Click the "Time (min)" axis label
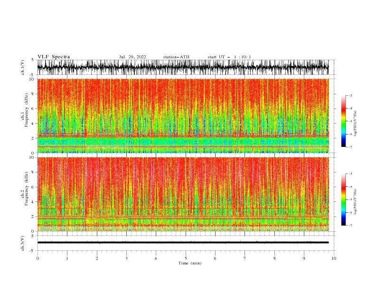 190,263
